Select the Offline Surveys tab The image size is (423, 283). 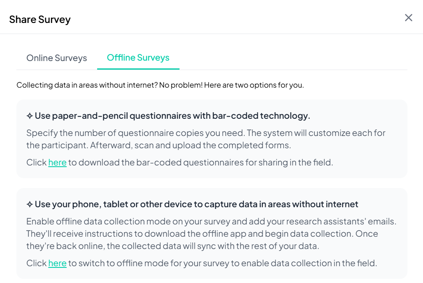coord(138,57)
